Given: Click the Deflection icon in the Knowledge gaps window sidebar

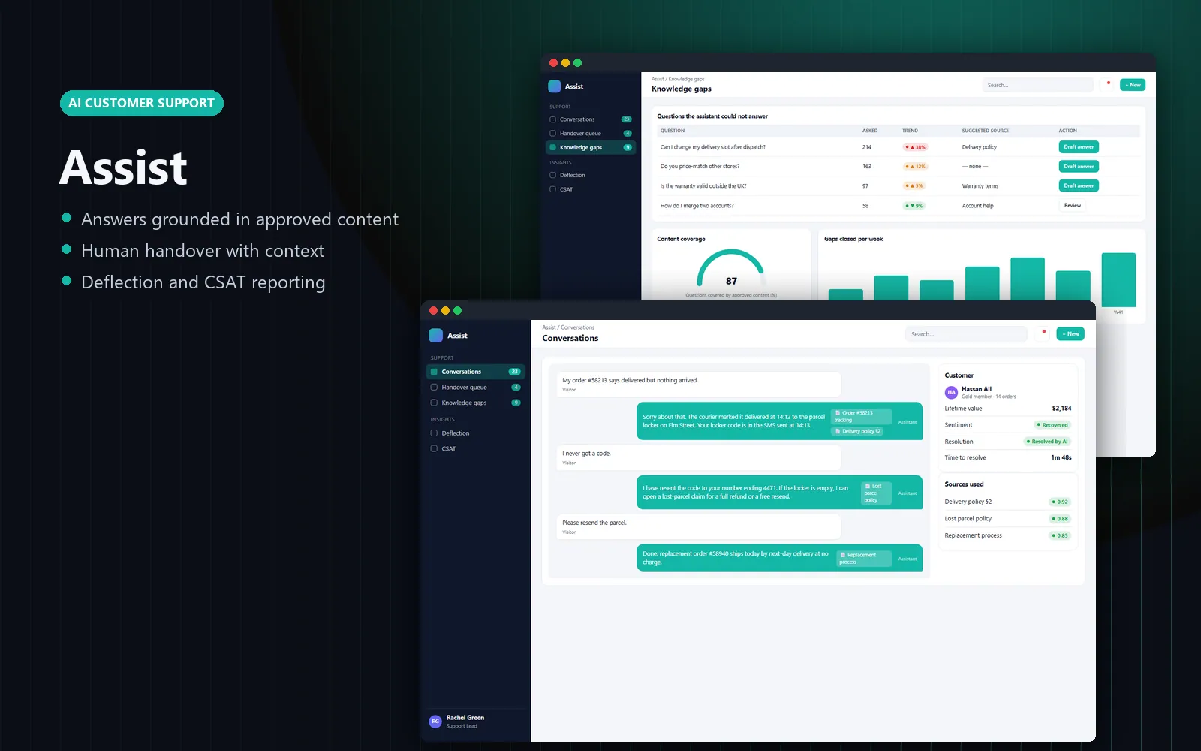Looking at the screenshot, I should (x=553, y=175).
